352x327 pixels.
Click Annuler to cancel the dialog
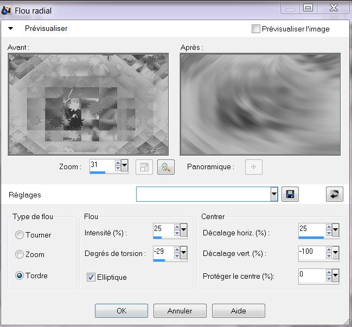coord(180,311)
